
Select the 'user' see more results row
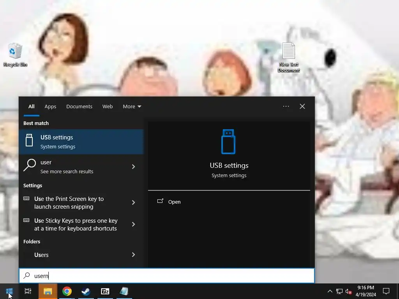point(81,167)
